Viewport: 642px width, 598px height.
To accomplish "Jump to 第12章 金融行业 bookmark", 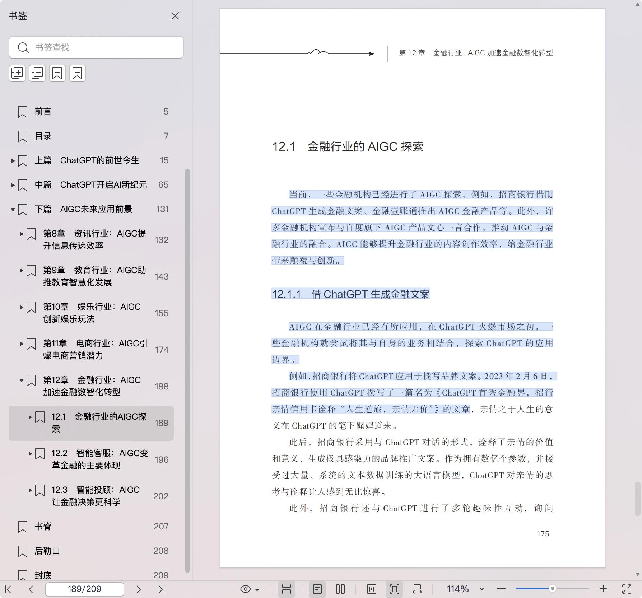I will [x=92, y=386].
